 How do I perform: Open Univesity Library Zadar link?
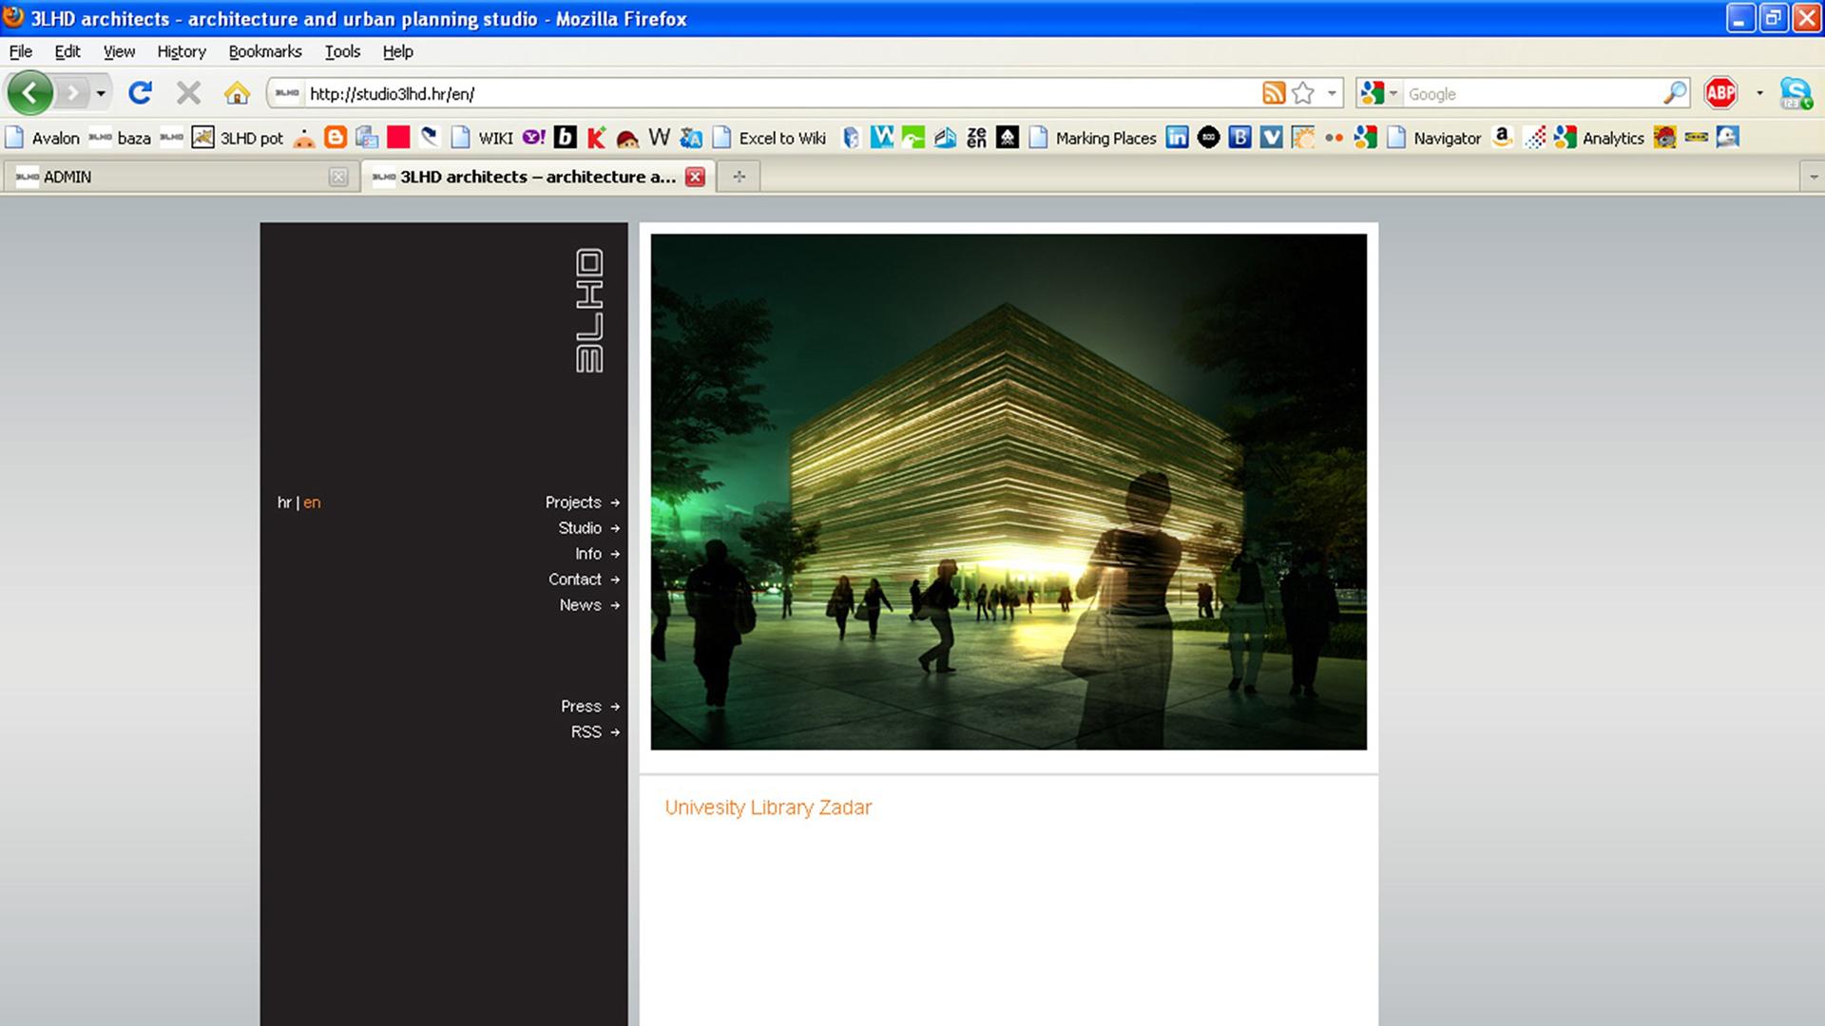tap(768, 807)
